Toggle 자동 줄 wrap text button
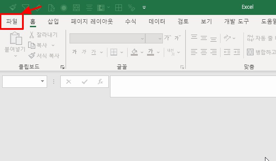This screenshot has height=161, width=276. (x=261, y=38)
